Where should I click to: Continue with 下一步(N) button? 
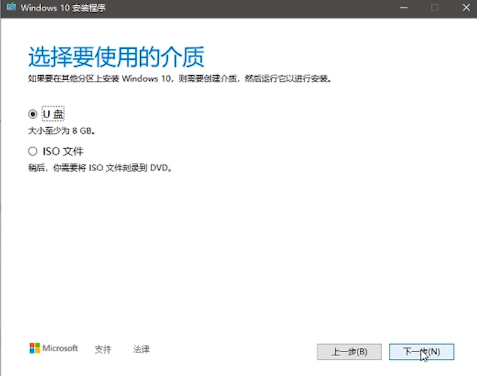point(421,352)
